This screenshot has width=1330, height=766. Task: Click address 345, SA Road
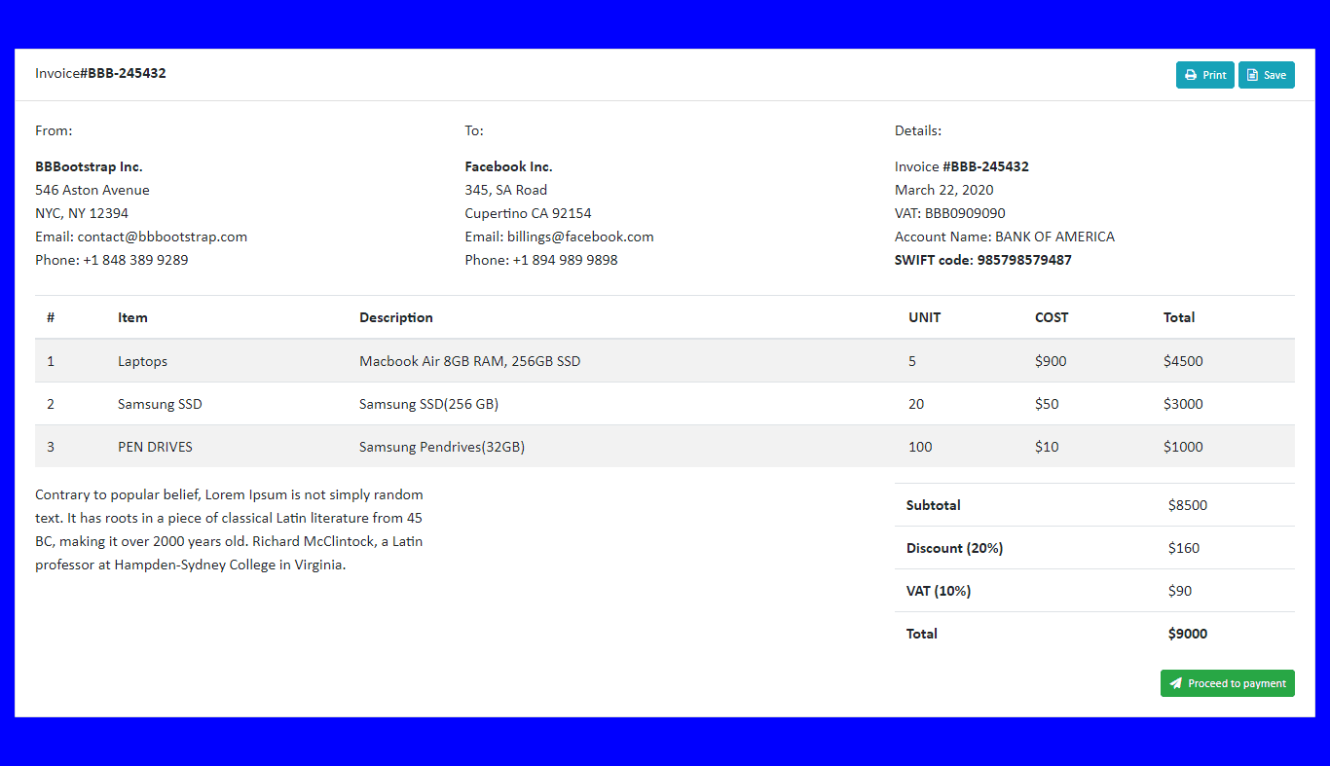click(x=506, y=190)
